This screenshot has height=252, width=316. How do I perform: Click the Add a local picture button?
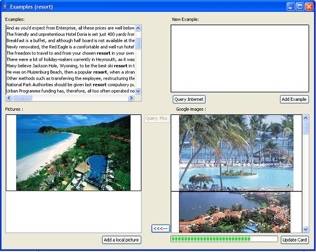tap(121, 240)
